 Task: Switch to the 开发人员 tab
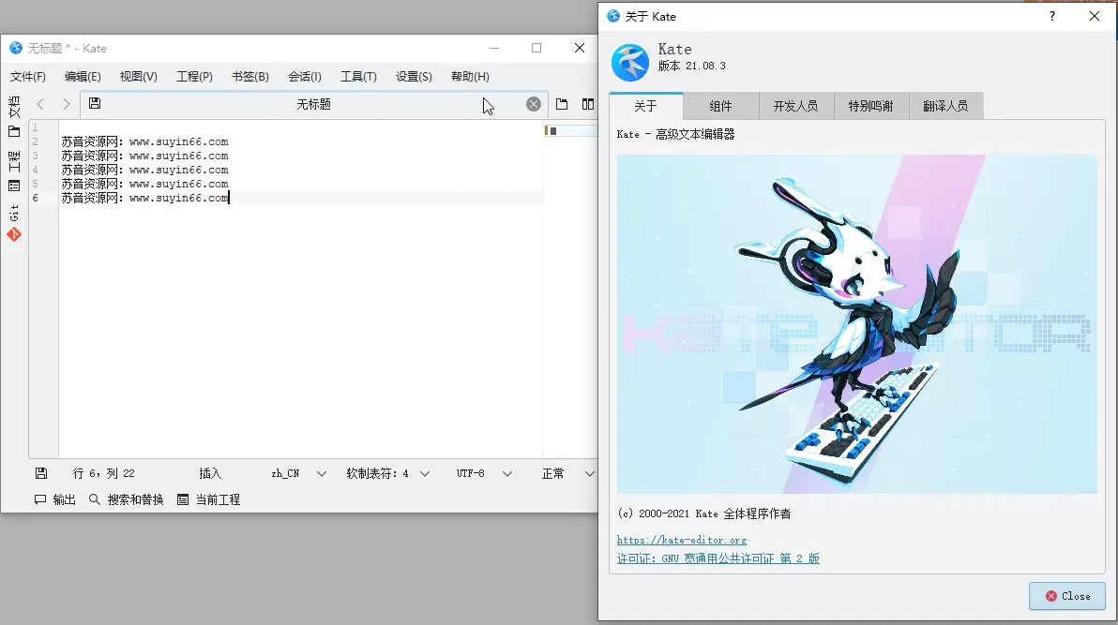[x=795, y=106]
